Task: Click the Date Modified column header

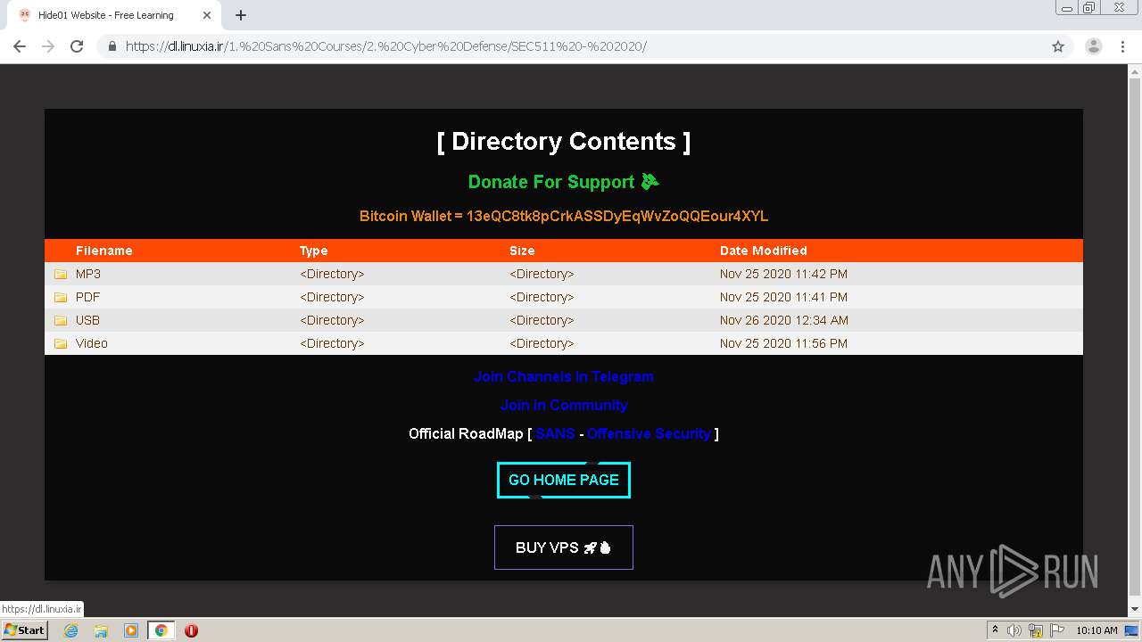Action: tap(764, 251)
